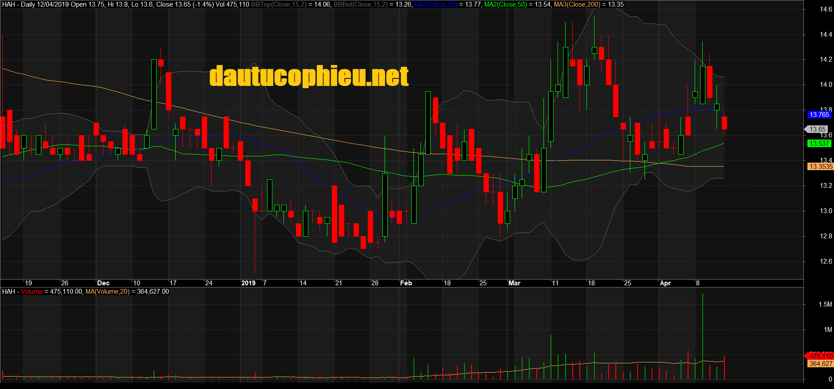Click the 14.6 price axis label
This screenshot has width=834, height=389.
click(x=826, y=9)
